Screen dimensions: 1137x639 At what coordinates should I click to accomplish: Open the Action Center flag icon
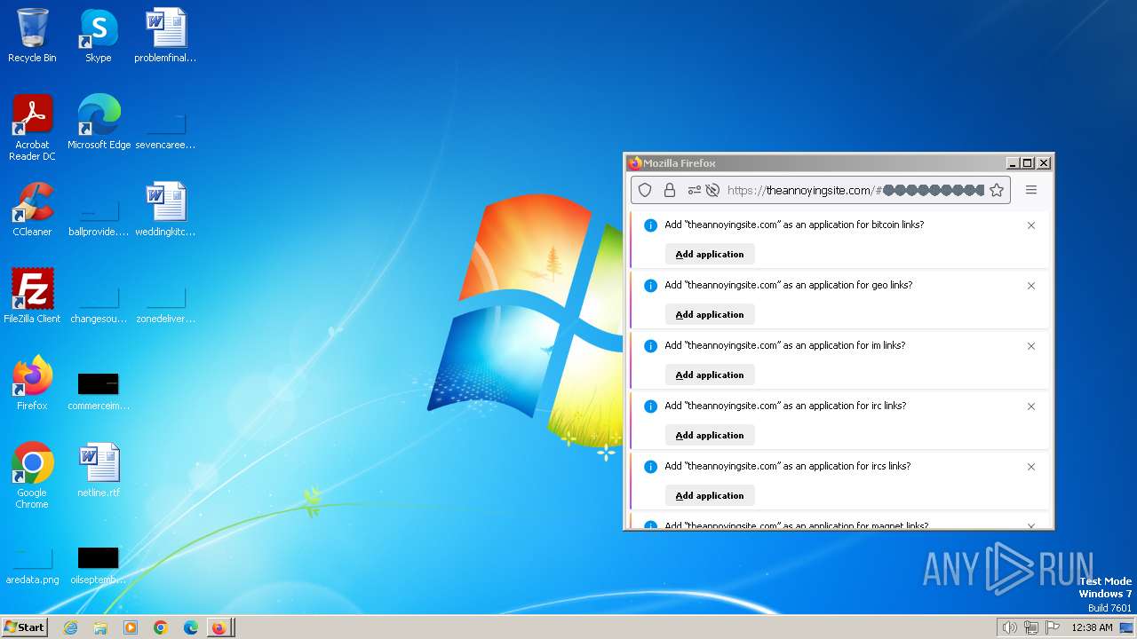(1053, 627)
